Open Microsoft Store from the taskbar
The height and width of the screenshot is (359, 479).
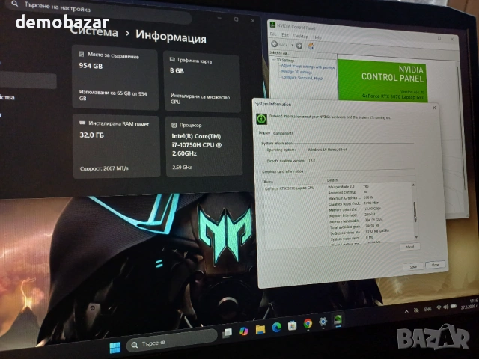click(x=293, y=325)
